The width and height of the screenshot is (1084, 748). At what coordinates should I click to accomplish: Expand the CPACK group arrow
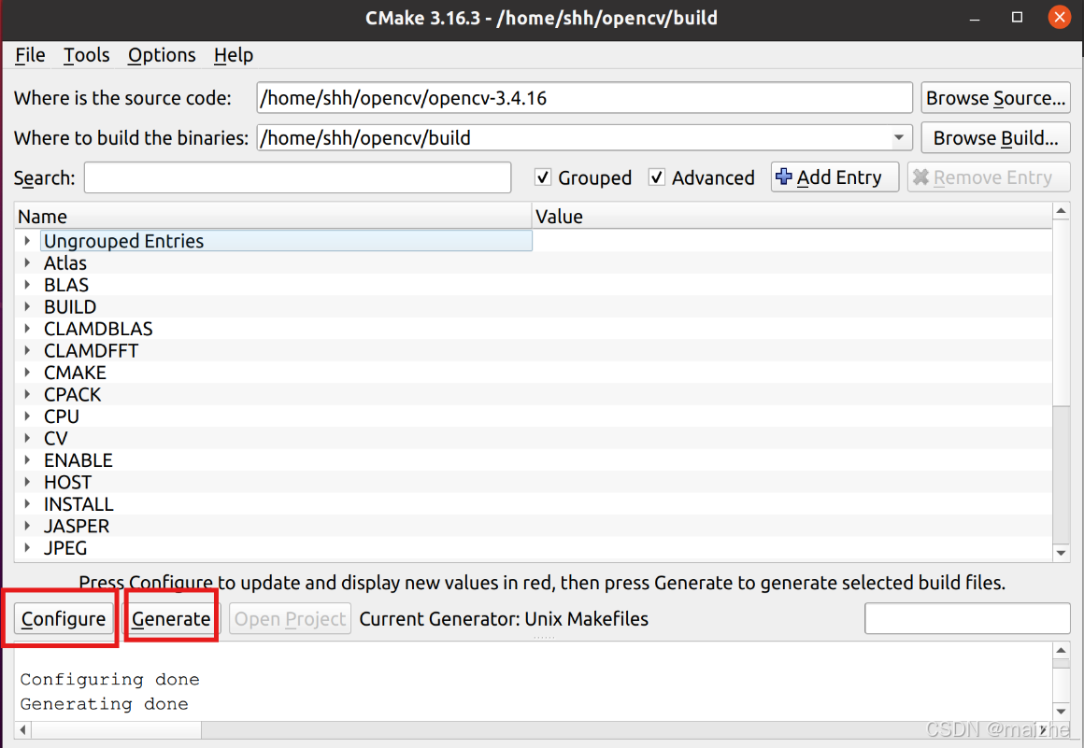(x=27, y=394)
